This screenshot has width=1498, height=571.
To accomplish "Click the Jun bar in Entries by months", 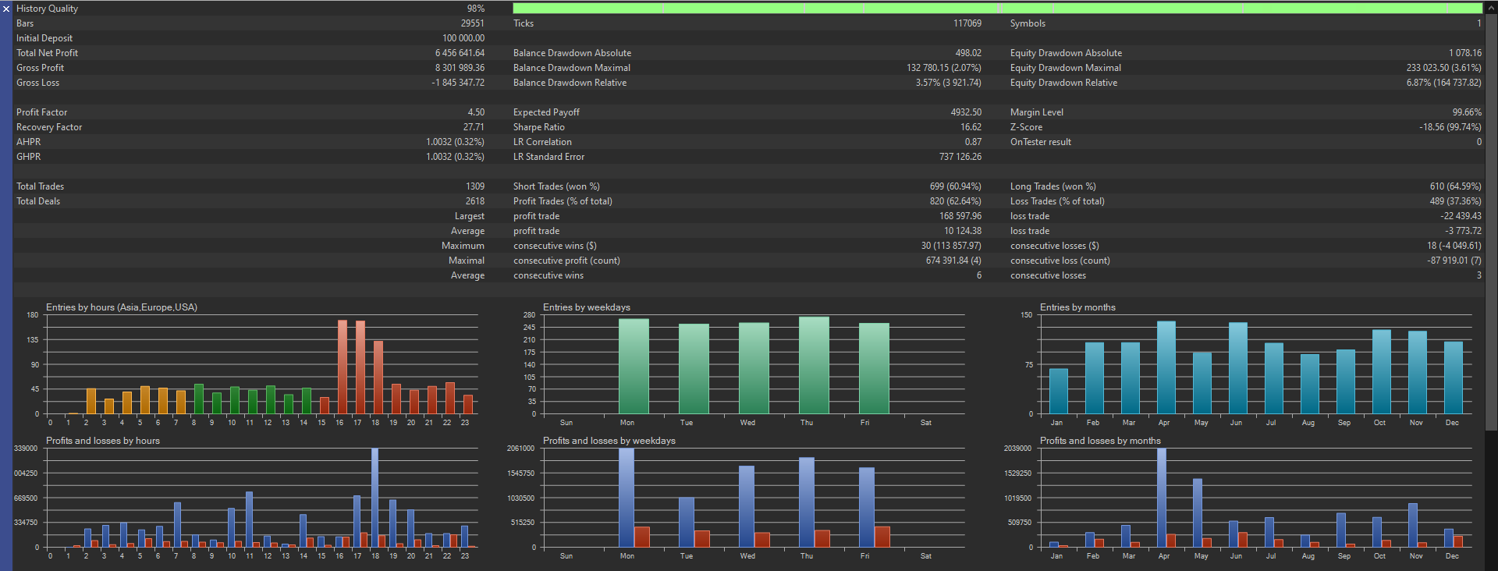I will pos(1238,368).
